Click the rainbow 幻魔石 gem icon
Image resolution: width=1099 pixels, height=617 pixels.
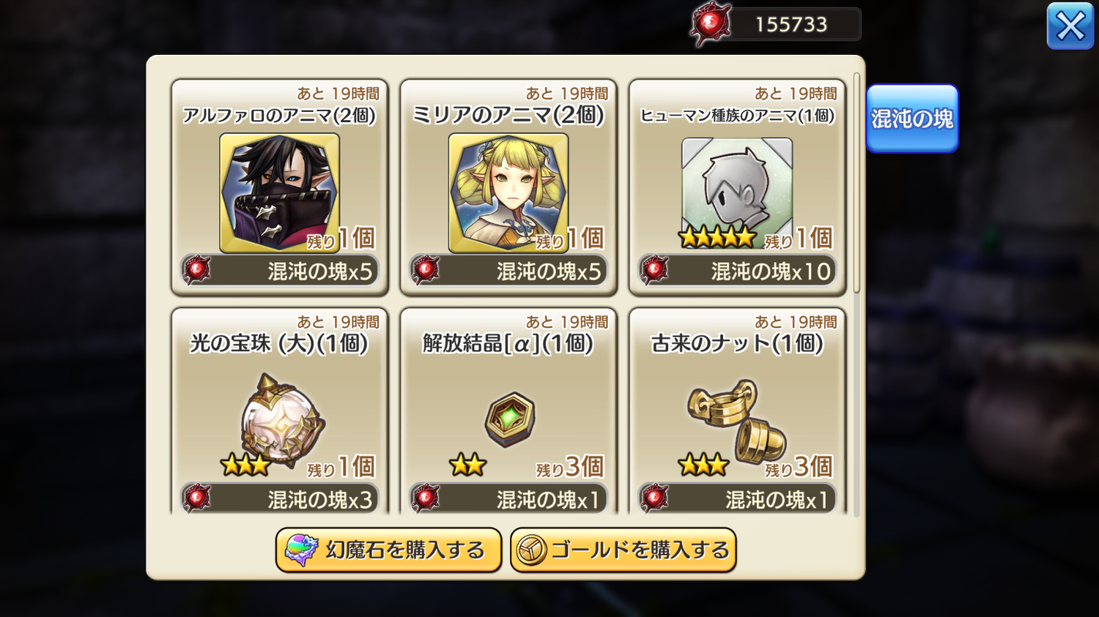301,550
